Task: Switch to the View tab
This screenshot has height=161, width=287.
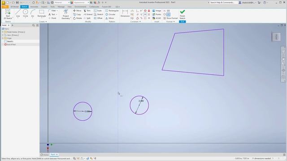Action: (x=70, y=7)
